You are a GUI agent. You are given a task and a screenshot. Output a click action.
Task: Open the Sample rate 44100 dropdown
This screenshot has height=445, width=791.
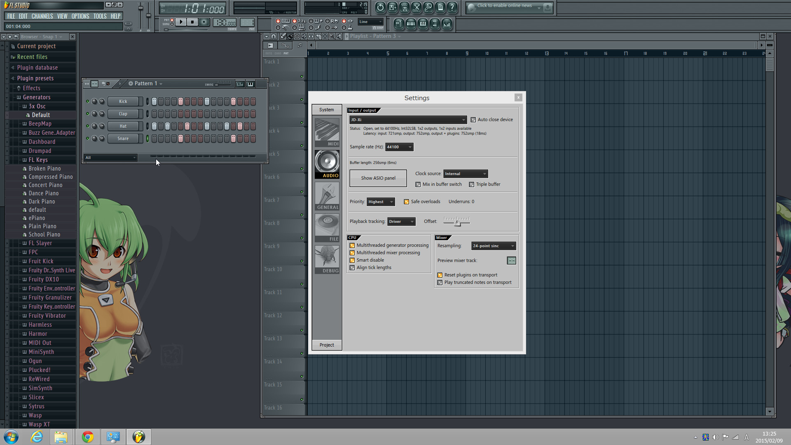pos(399,147)
